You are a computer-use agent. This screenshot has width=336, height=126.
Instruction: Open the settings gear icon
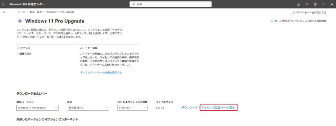point(315,4)
